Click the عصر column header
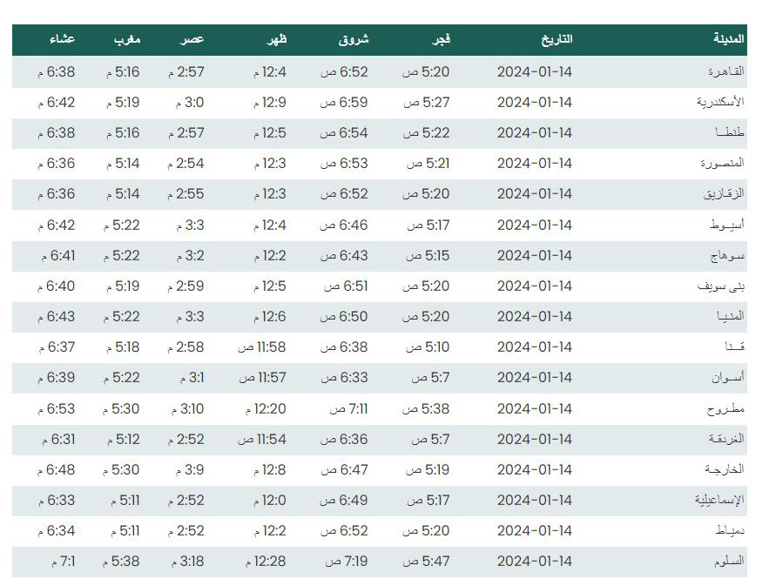This screenshot has height=579, width=762. pyautogui.click(x=192, y=39)
